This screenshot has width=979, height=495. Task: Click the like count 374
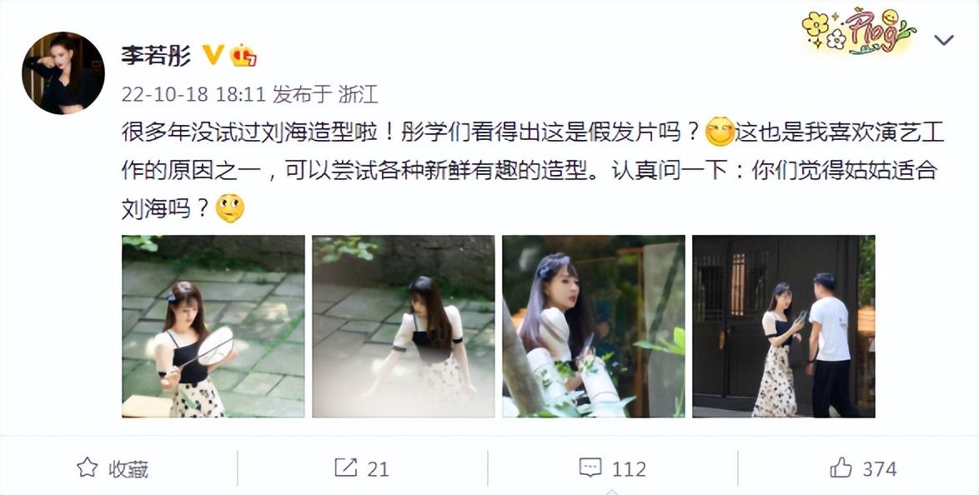(x=880, y=469)
